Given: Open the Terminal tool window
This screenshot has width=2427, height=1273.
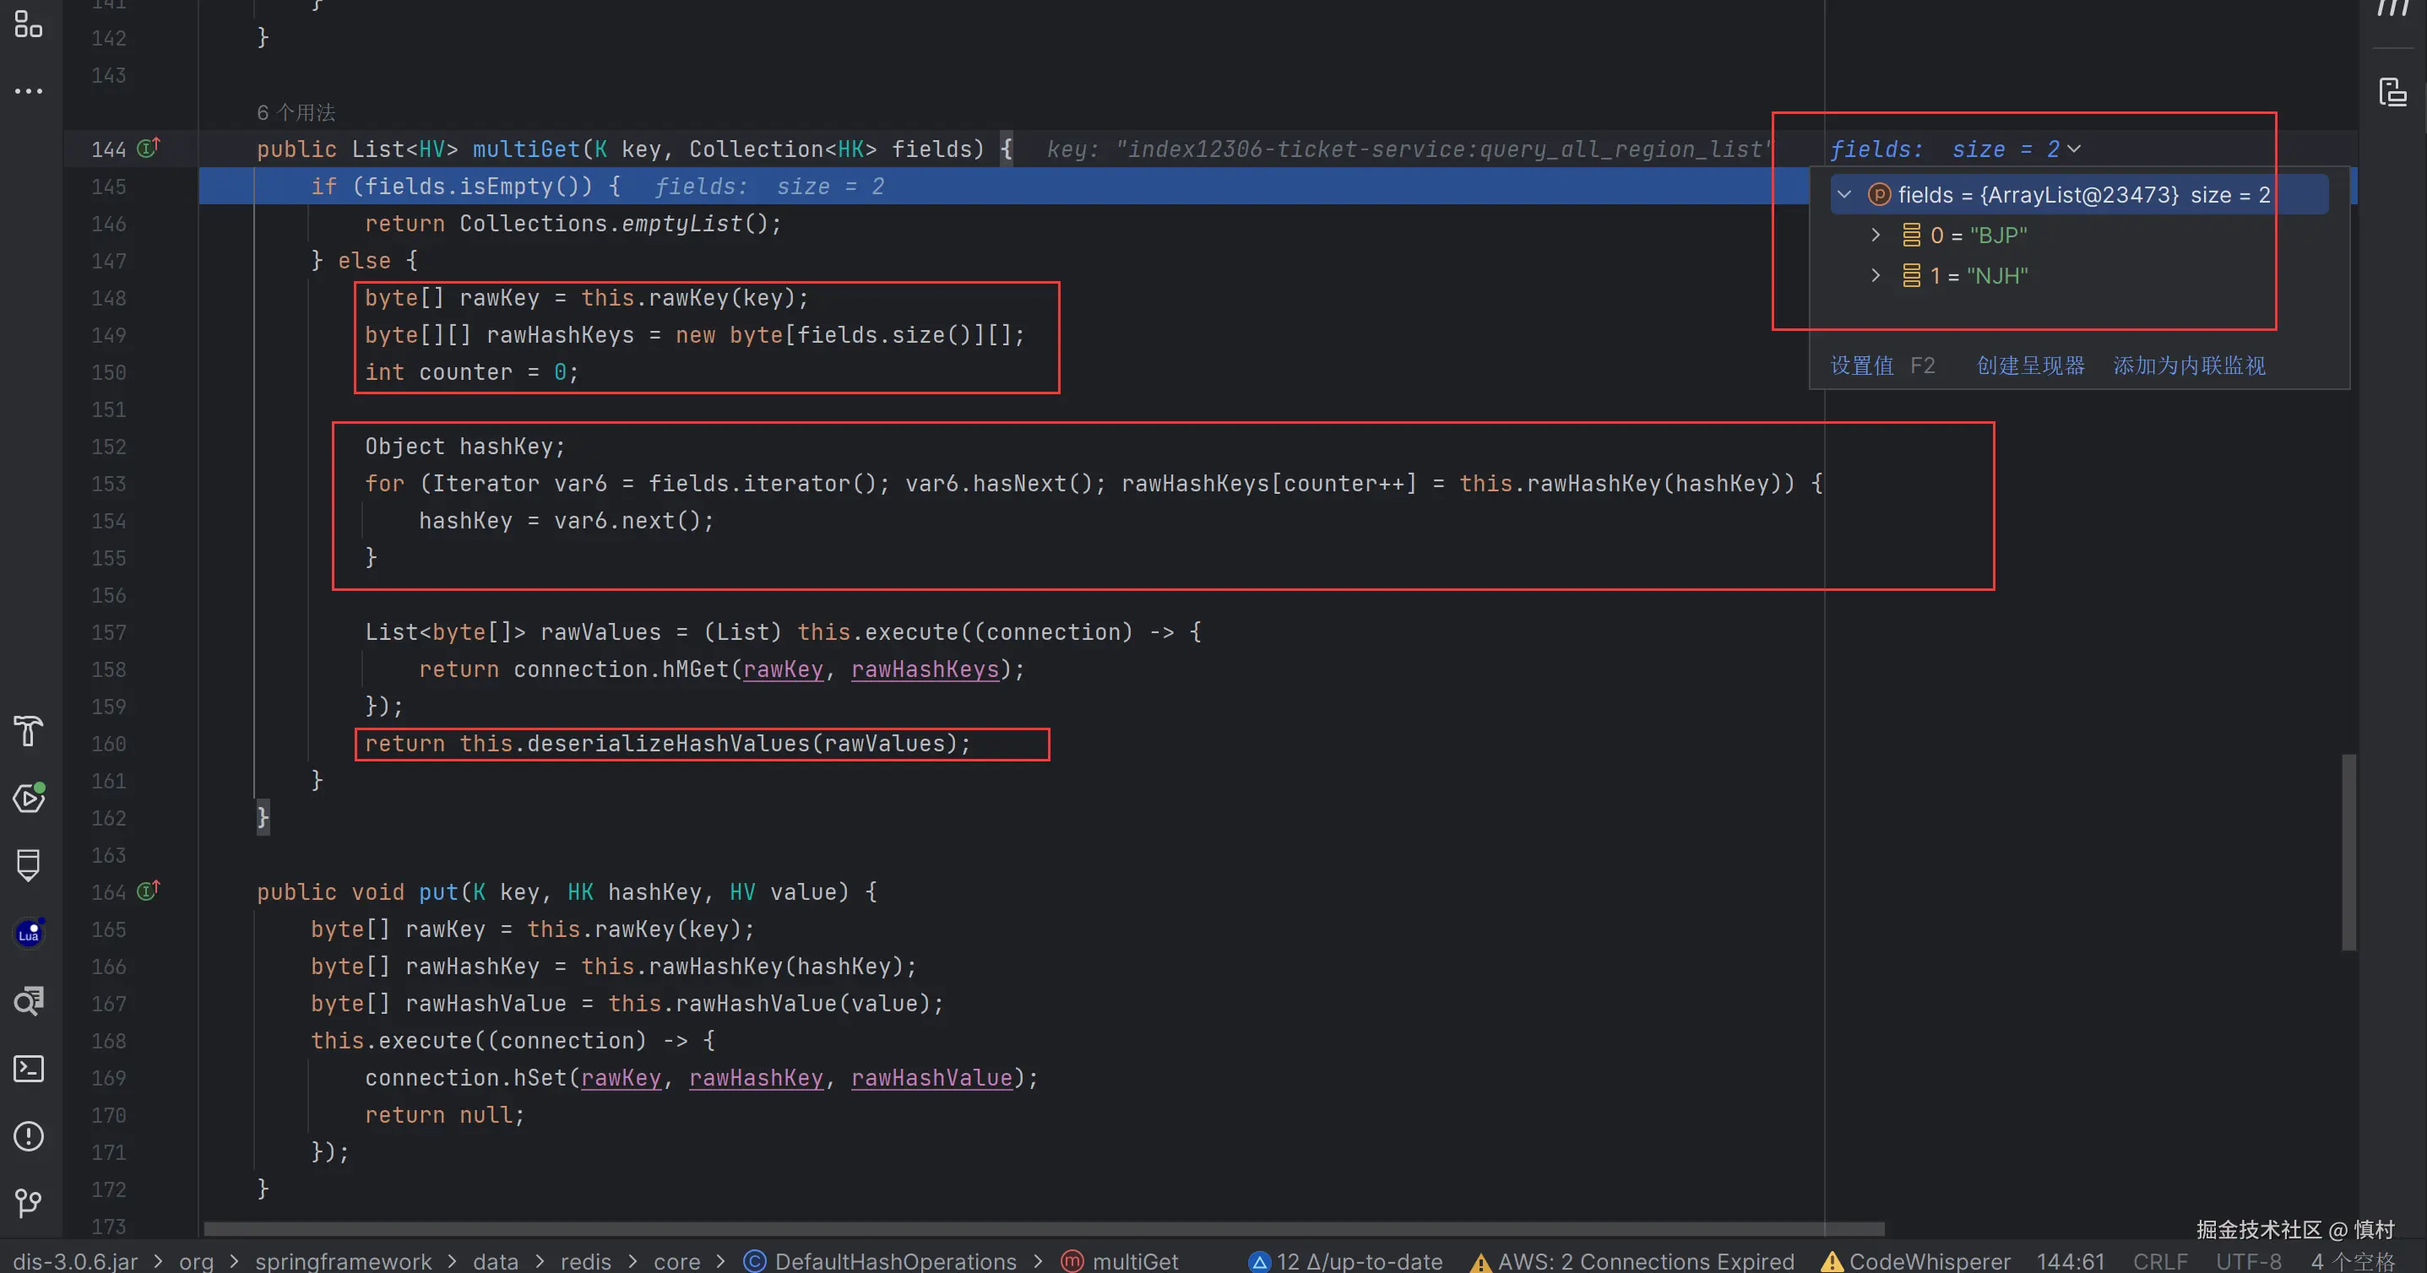Looking at the screenshot, I should click(x=28, y=1069).
